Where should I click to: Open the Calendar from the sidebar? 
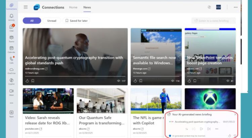click(11, 49)
